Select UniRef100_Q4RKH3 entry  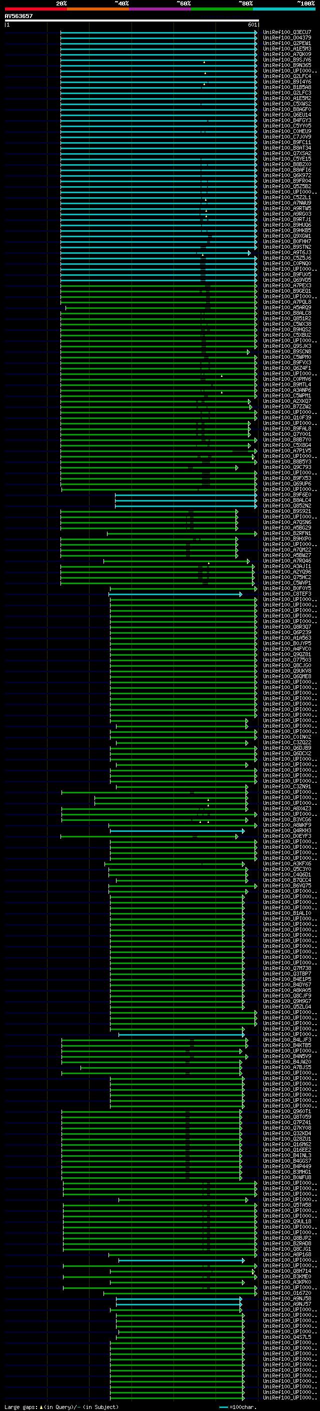[x=286, y=830]
